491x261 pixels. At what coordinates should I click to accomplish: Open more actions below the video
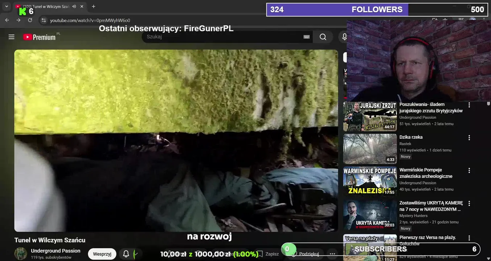[332, 254]
